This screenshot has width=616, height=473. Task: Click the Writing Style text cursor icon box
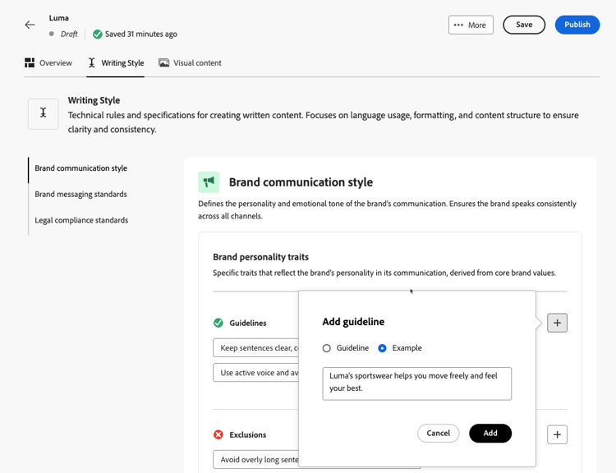[44, 113]
